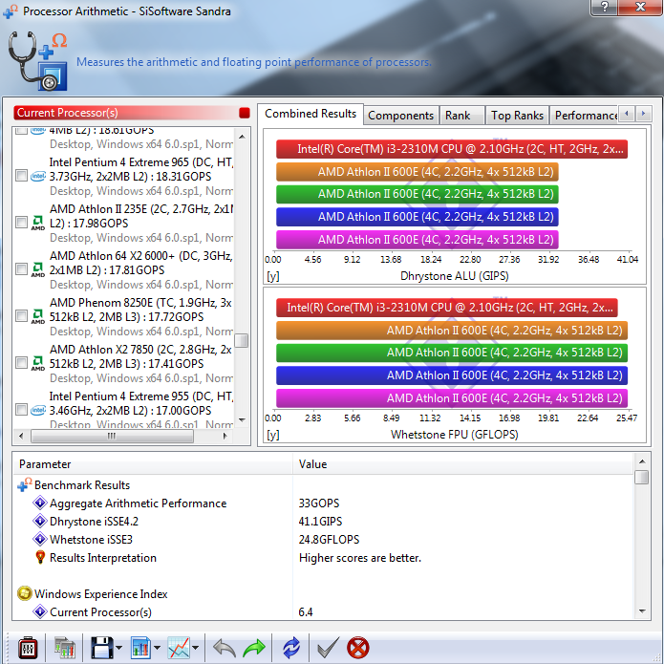Open the Top Ranks tab
Viewport: 664px width, 664px height.
[517, 116]
